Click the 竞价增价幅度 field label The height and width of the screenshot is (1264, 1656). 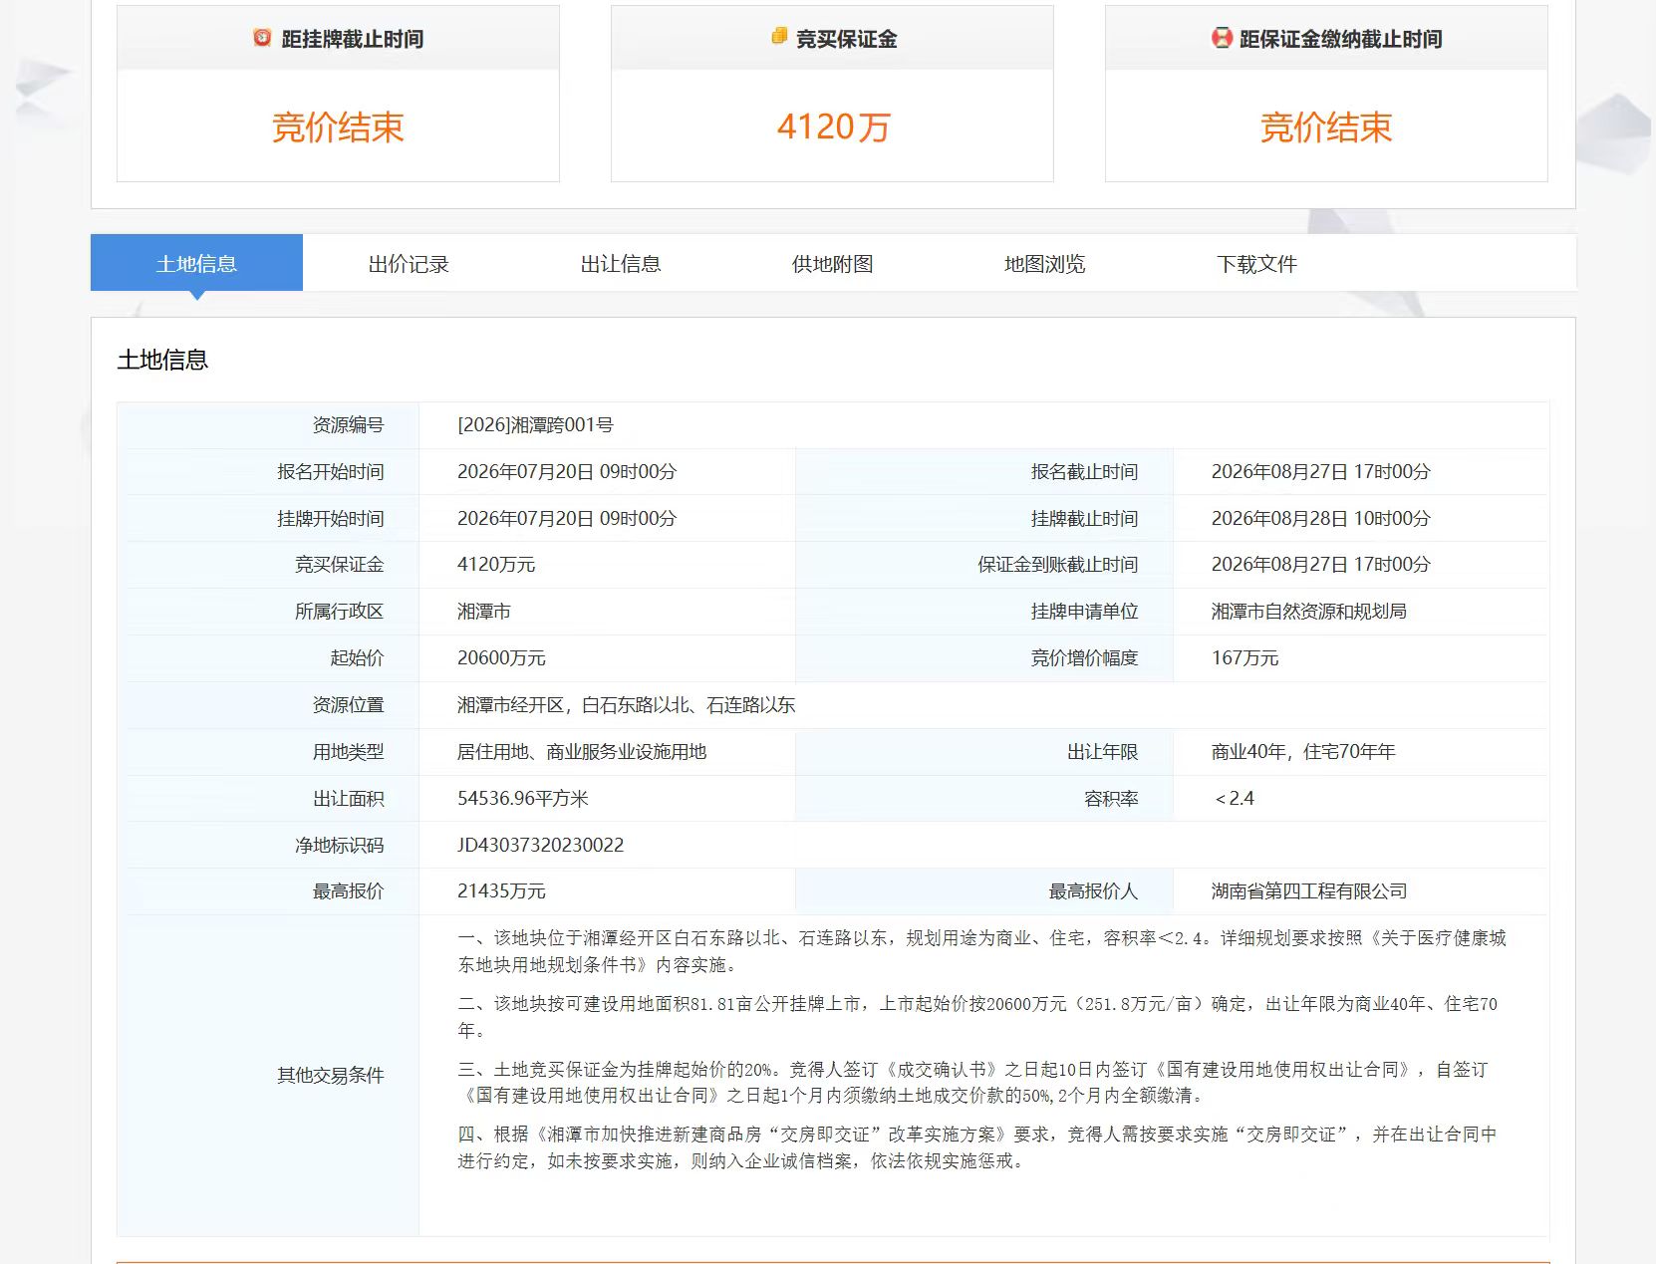1084,658
